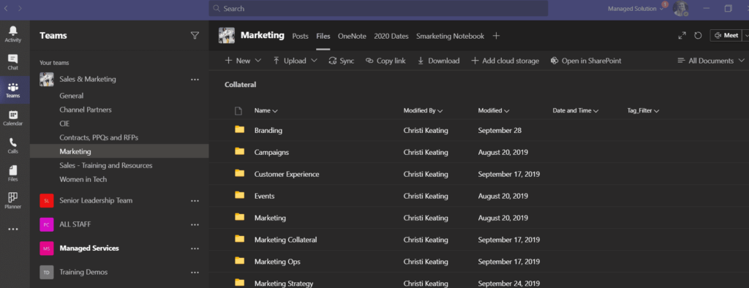
Task: Open More options for Senior Leadership Team
Action: [x=195, y=200]
